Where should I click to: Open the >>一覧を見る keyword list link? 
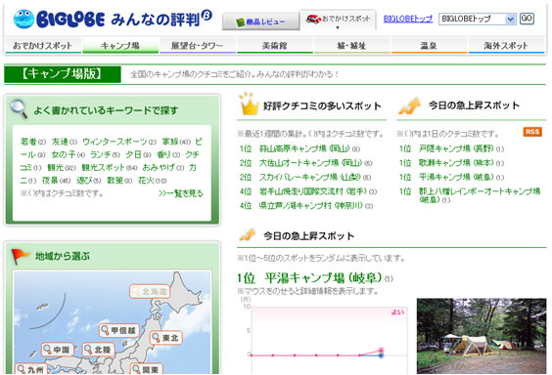pyautogui.click(x=181, y=193)
